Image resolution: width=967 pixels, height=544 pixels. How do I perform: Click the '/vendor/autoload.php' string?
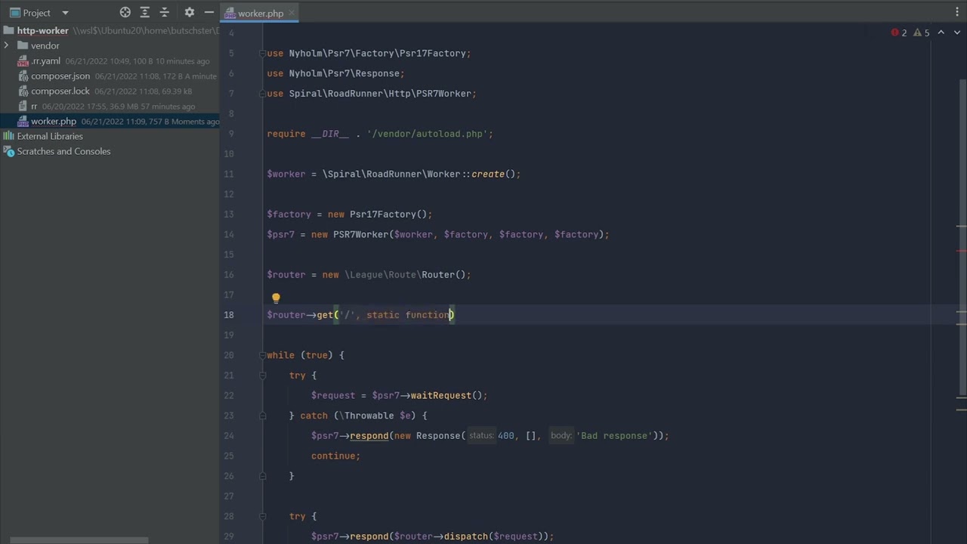(x=427, y=134)
